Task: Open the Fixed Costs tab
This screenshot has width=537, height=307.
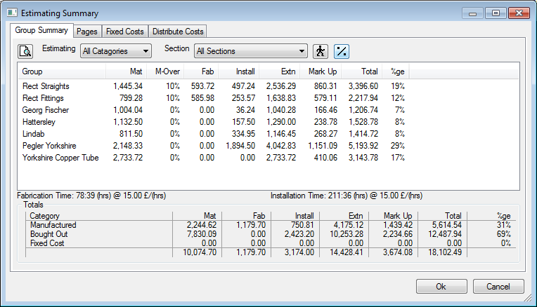Action: [125, 32]
